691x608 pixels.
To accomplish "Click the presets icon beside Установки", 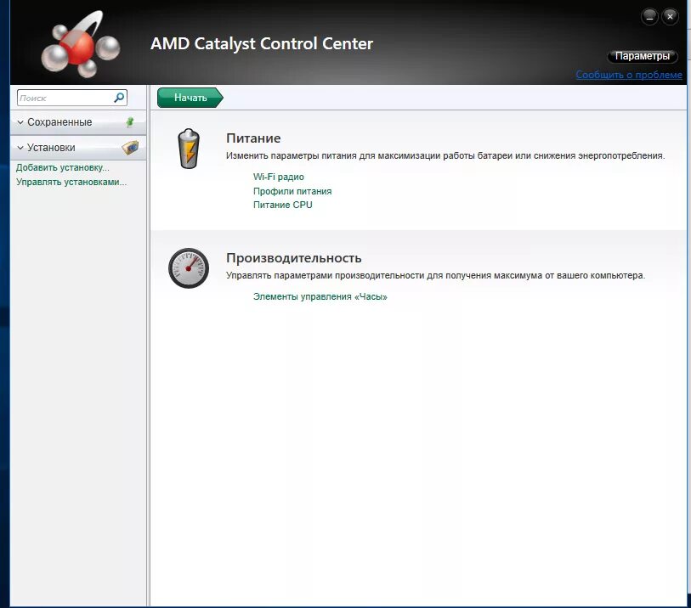I will tap(130, 148).
